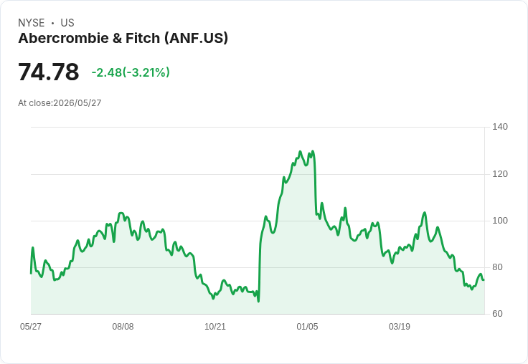Click the 100 price level on y-axis

(x=500, y=221)
